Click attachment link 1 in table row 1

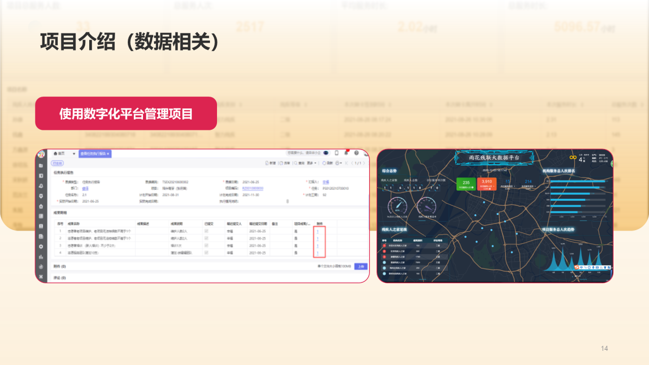coord(317,231)
